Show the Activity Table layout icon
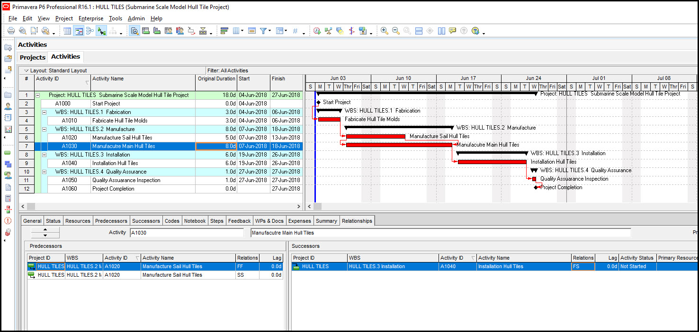 pyautogui.click(x=67, y=31)
